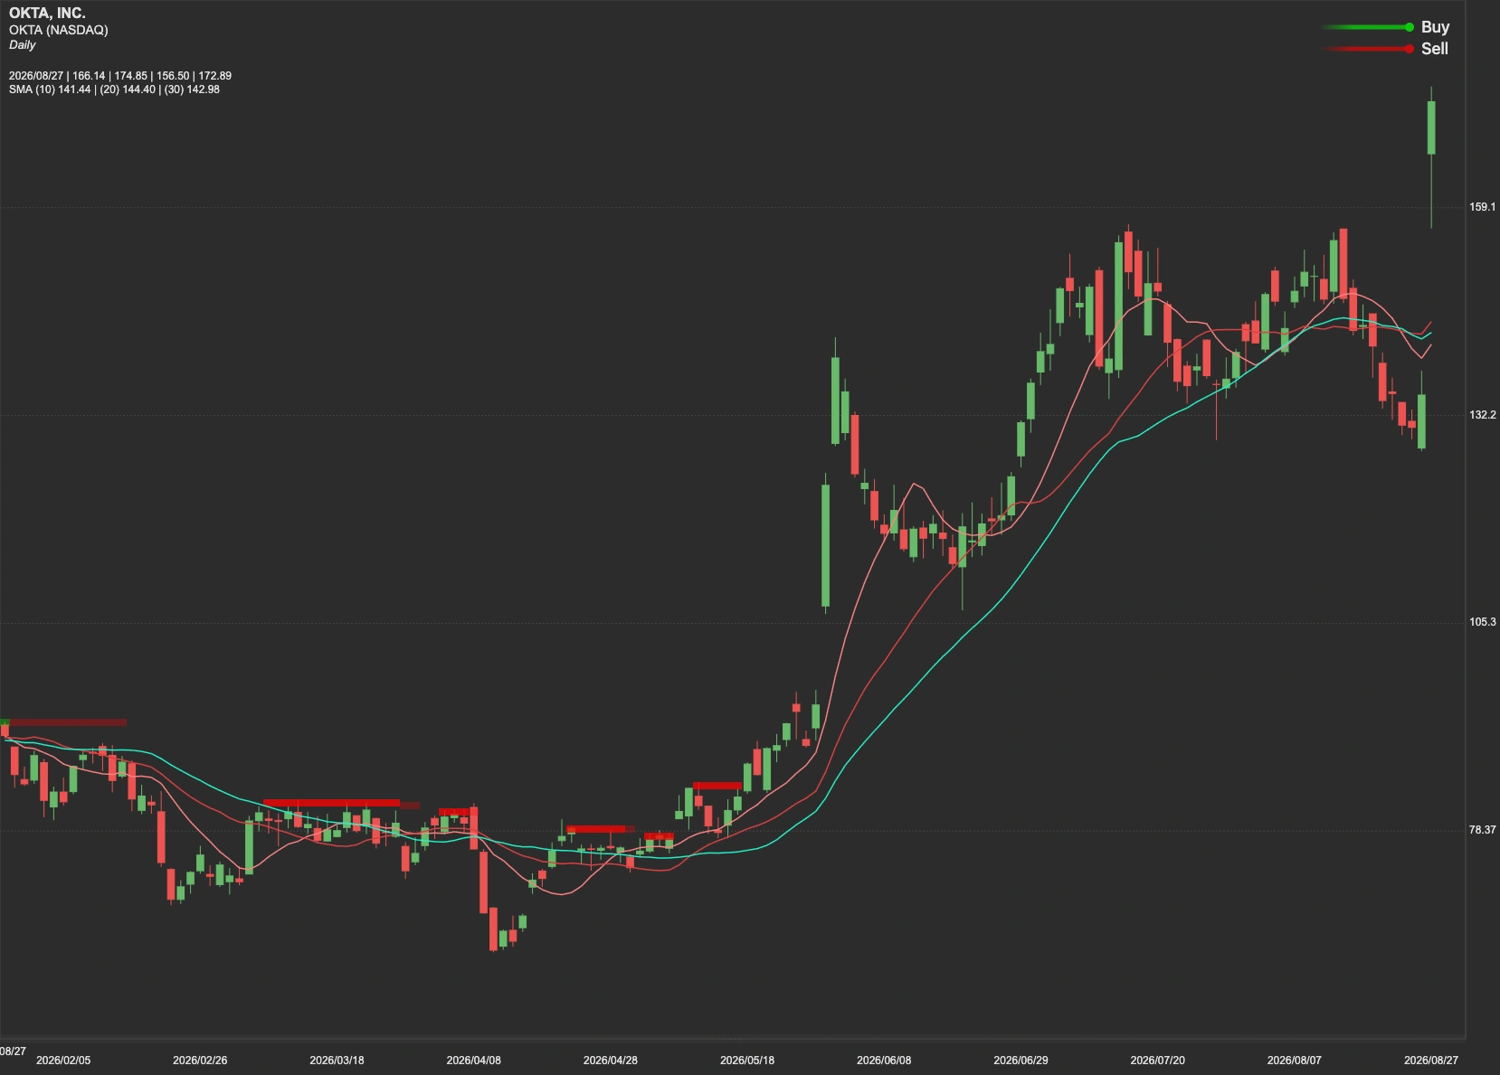1500x1075 pixels.
Task: Click the latest green candle above 159.1
Action: point(1431,127)
